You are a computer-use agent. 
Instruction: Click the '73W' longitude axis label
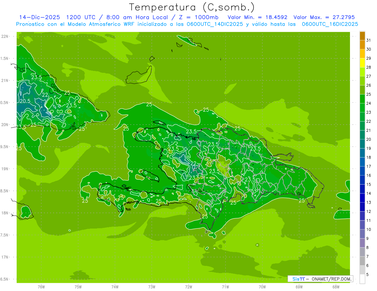152,287
